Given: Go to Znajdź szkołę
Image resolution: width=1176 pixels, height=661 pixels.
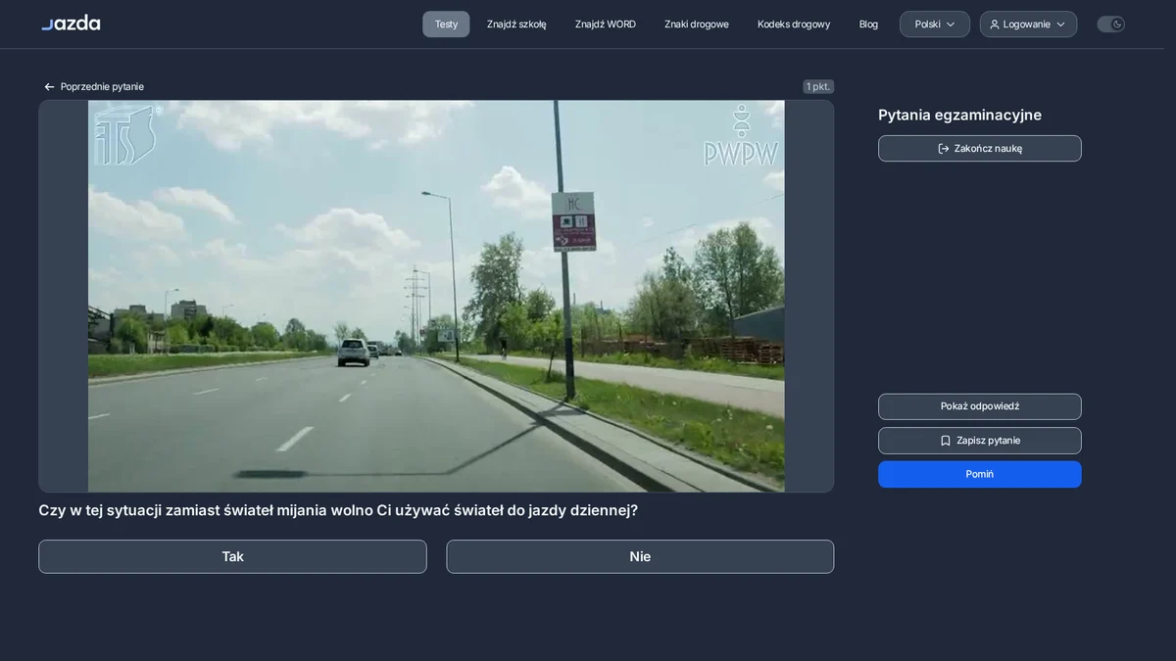Looking at the screenshot, I should click(x=516, y=24).
